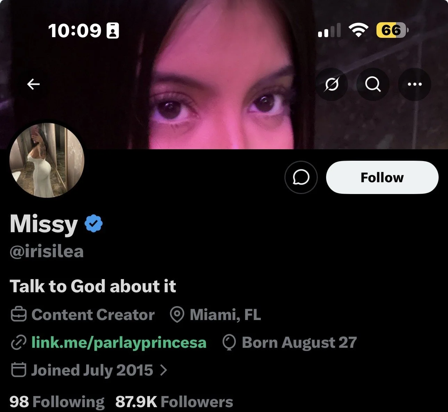Tap the calendar joined-date icon
Viewport: 448px width, 412px height.
[x=18, y=370]
